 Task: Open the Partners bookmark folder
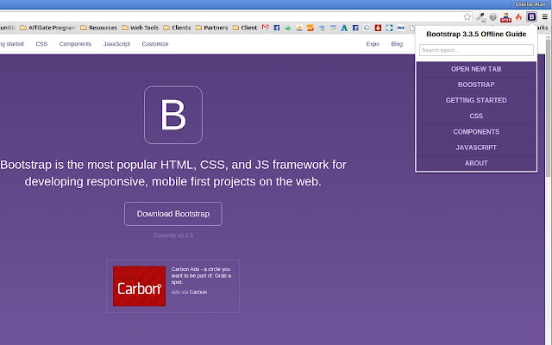[x=211, y=28]
